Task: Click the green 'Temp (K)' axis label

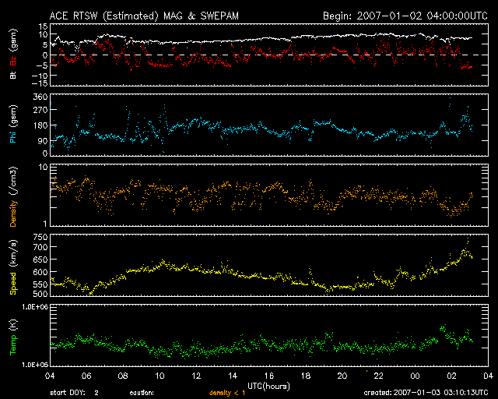Action: (13, 337)
